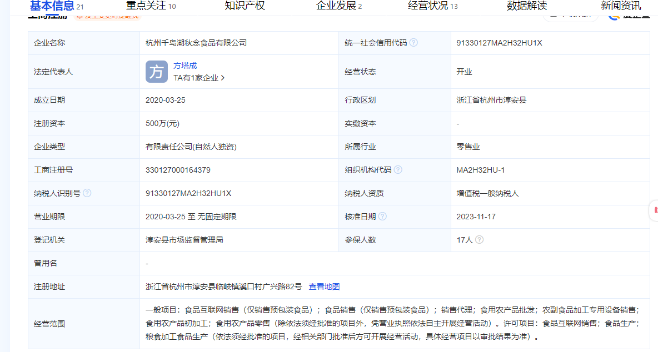Image resolution: width=658 pixels, height=352 pixels.
Task: Click the 经营范围 description paragraph
Action: click(392, 323)
